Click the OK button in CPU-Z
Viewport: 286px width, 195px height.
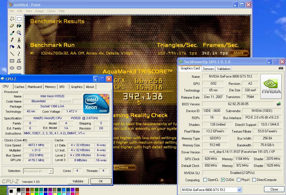[101, 181]
